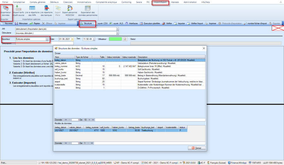
Task: Click the Vérifier toolbar button
Action: [x=167, y=23]
